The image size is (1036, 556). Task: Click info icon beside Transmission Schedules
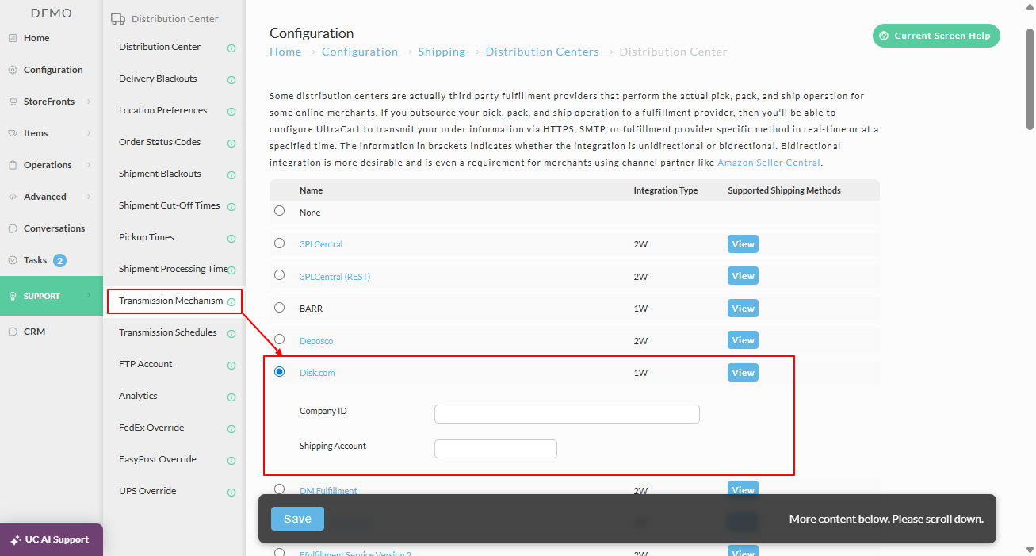[231, 334]
